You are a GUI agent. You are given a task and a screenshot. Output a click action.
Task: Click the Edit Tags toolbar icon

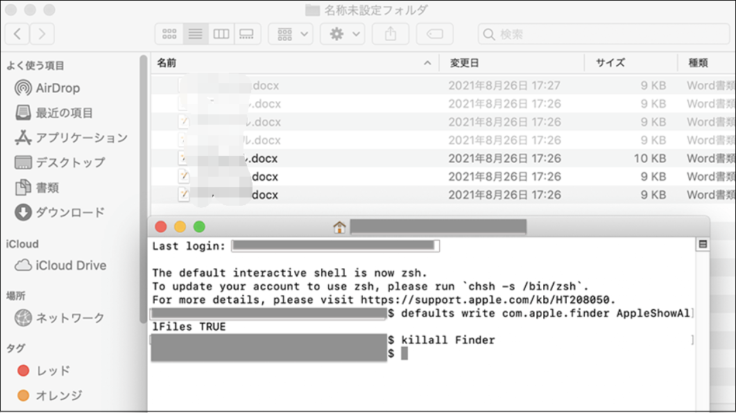pyautogui.click(x=435, y=34)
